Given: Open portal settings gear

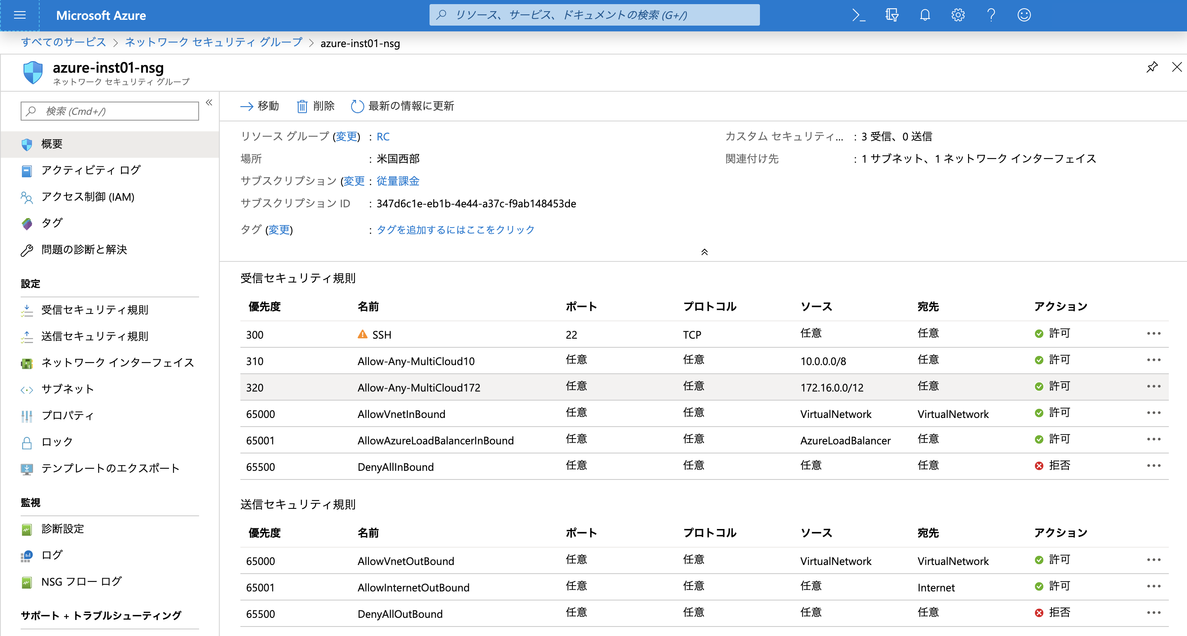Looking at the screenshot, I should tap(958, 15).
